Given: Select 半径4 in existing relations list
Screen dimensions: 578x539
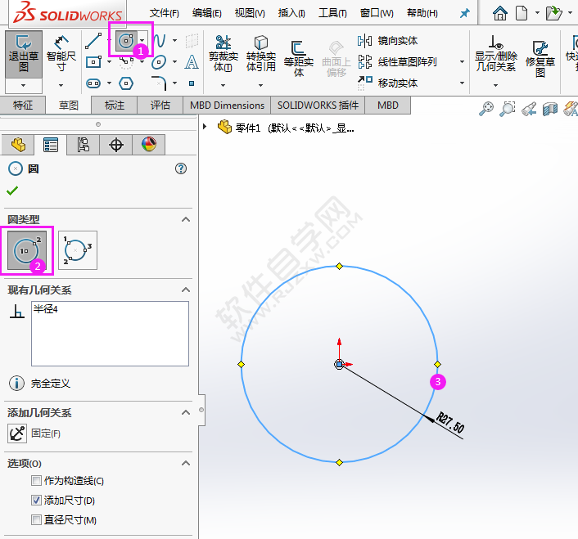Looking at the screenshot, I should click(x=46, y=309).
